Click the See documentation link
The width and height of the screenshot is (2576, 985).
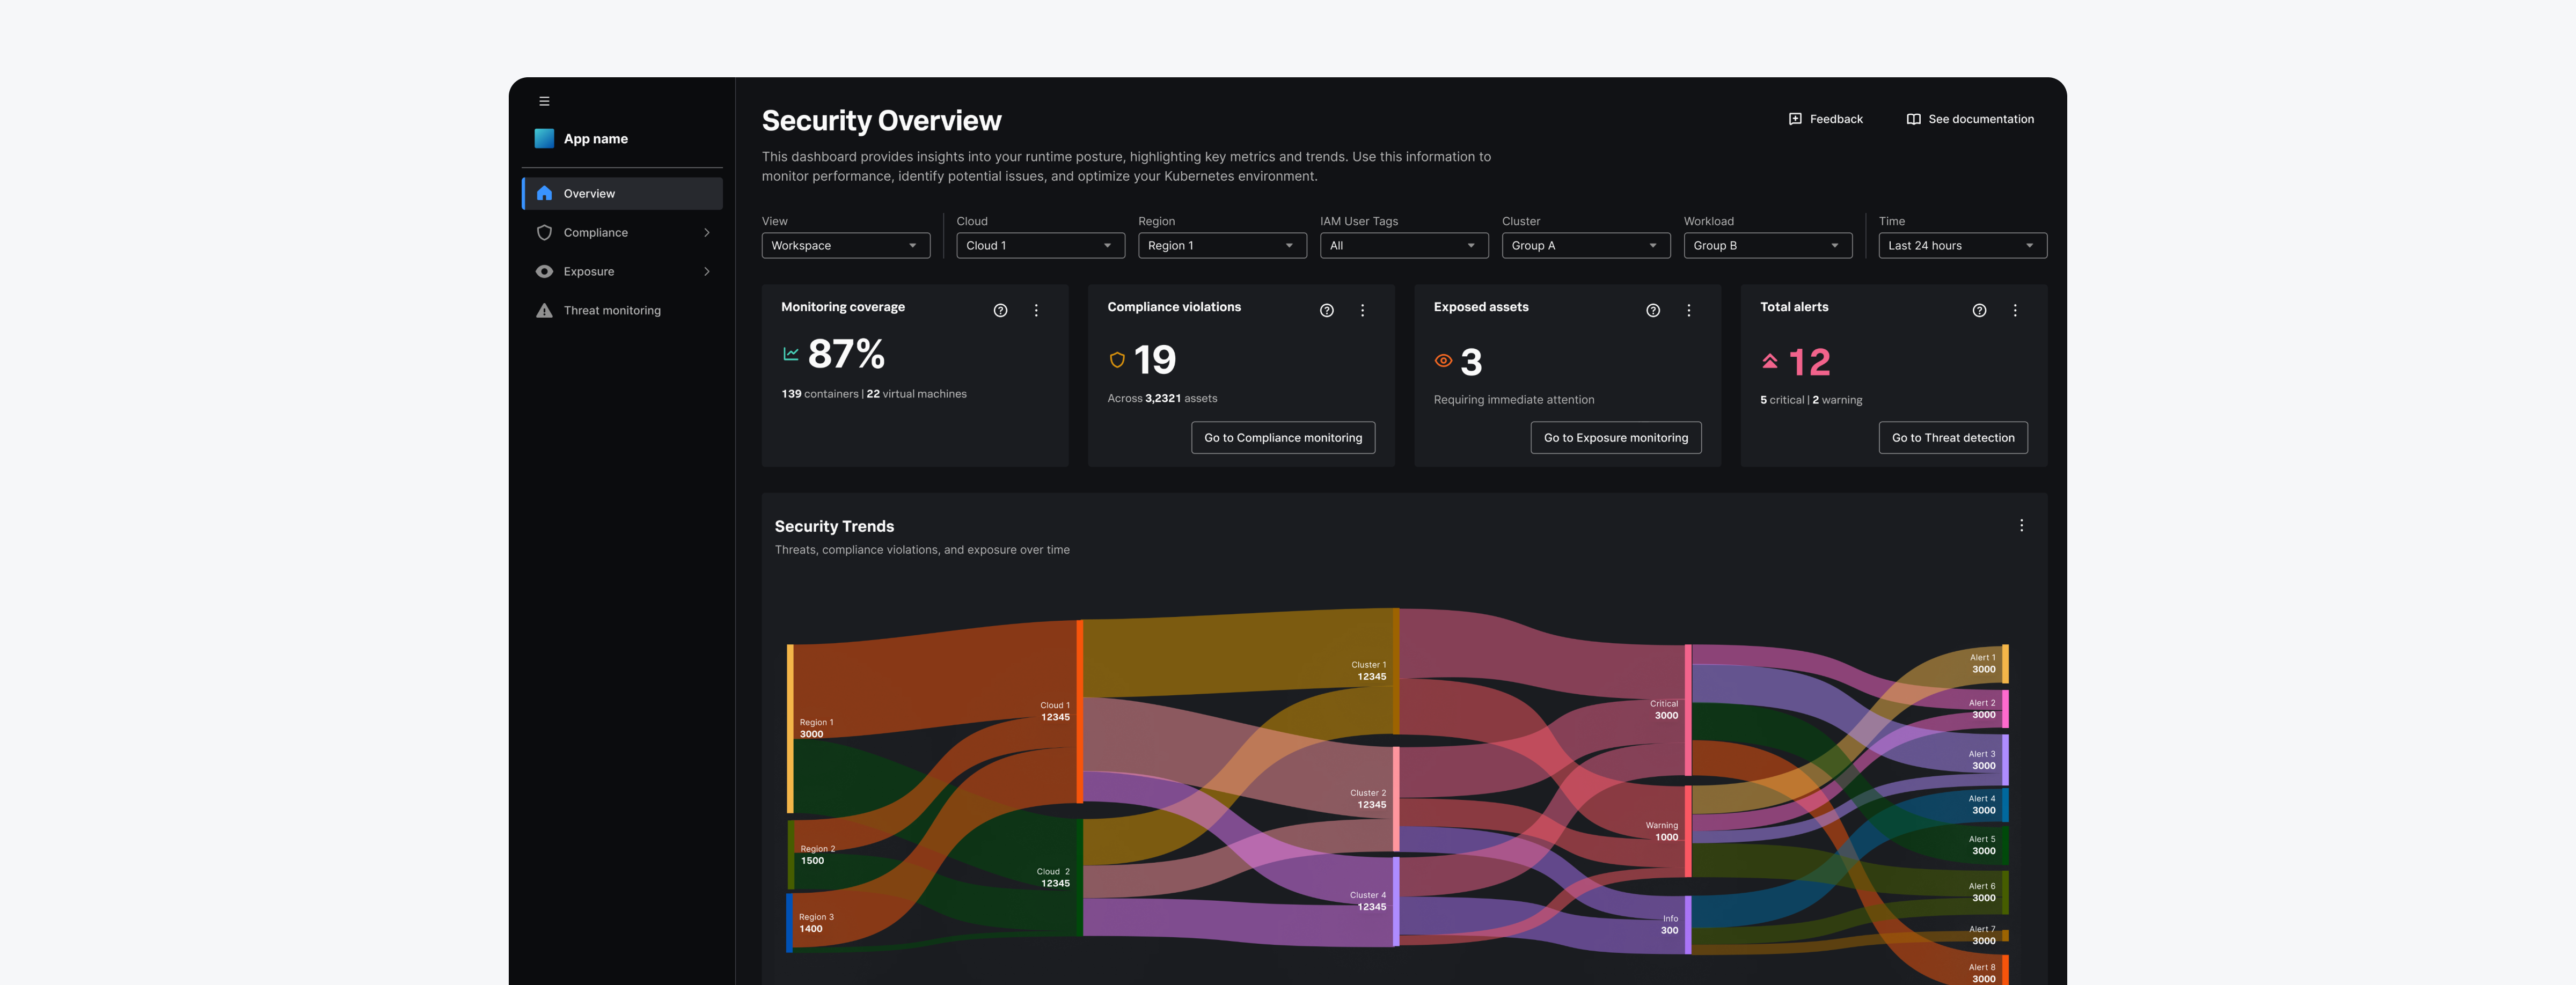pyautogui.click(x=1969, y=119)
